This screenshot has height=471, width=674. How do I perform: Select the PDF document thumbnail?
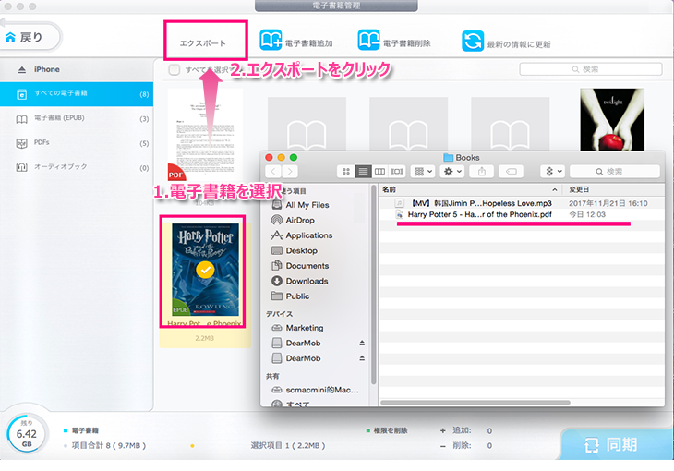point(205,134)
